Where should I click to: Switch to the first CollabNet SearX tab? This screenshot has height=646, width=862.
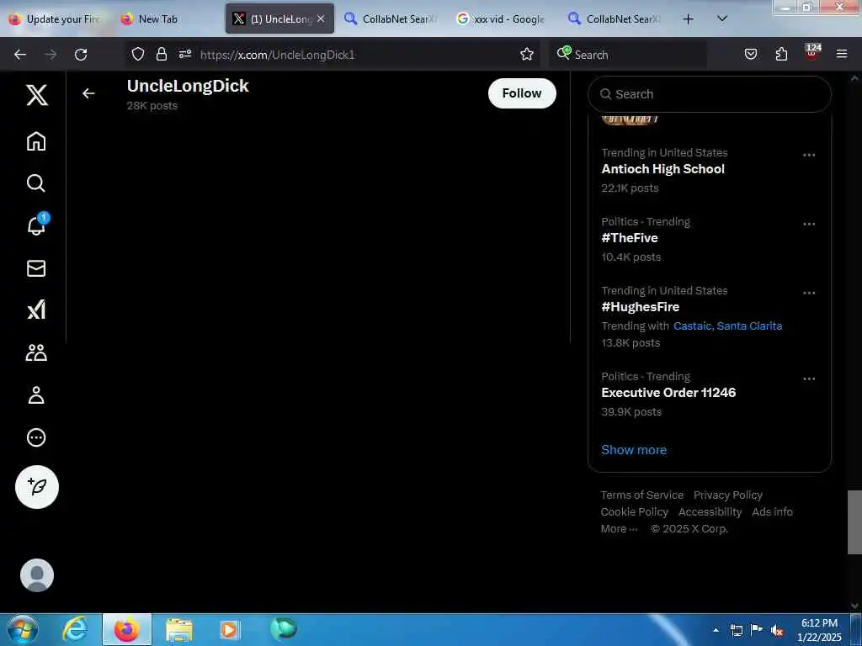391,19
